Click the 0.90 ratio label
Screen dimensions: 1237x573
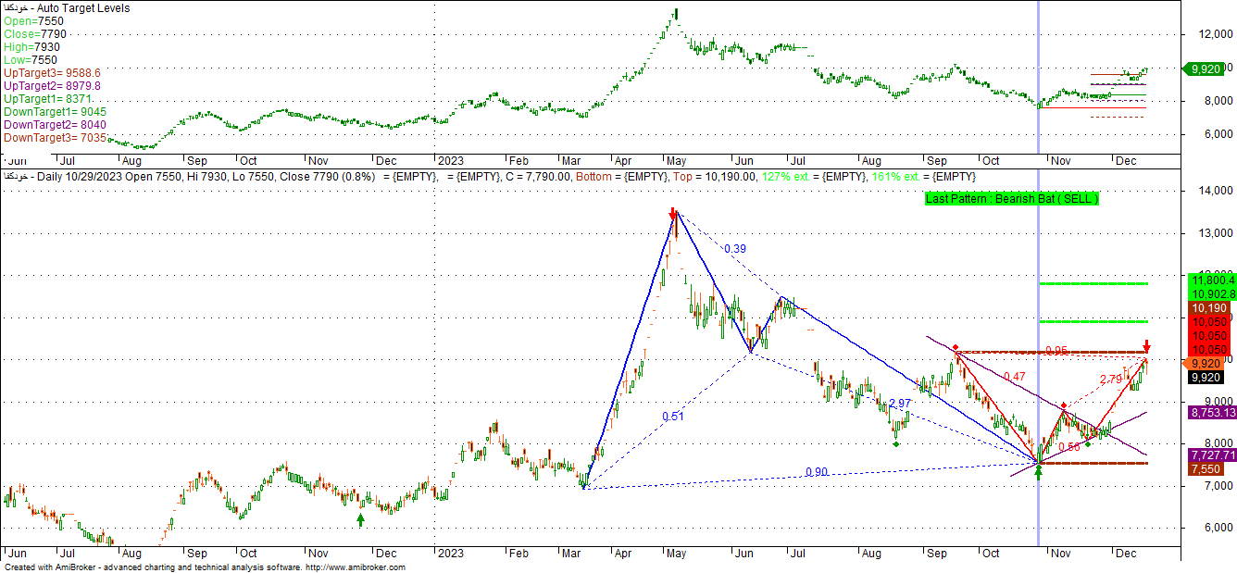[x=817, y=472]
